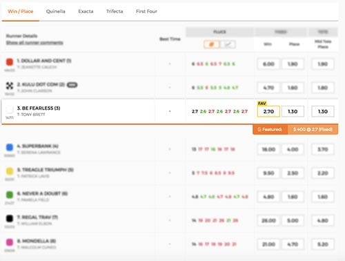Screen dimensions: 345x261
Task: Click trainer name T: TONY BRETT
Action: [31, 115]
